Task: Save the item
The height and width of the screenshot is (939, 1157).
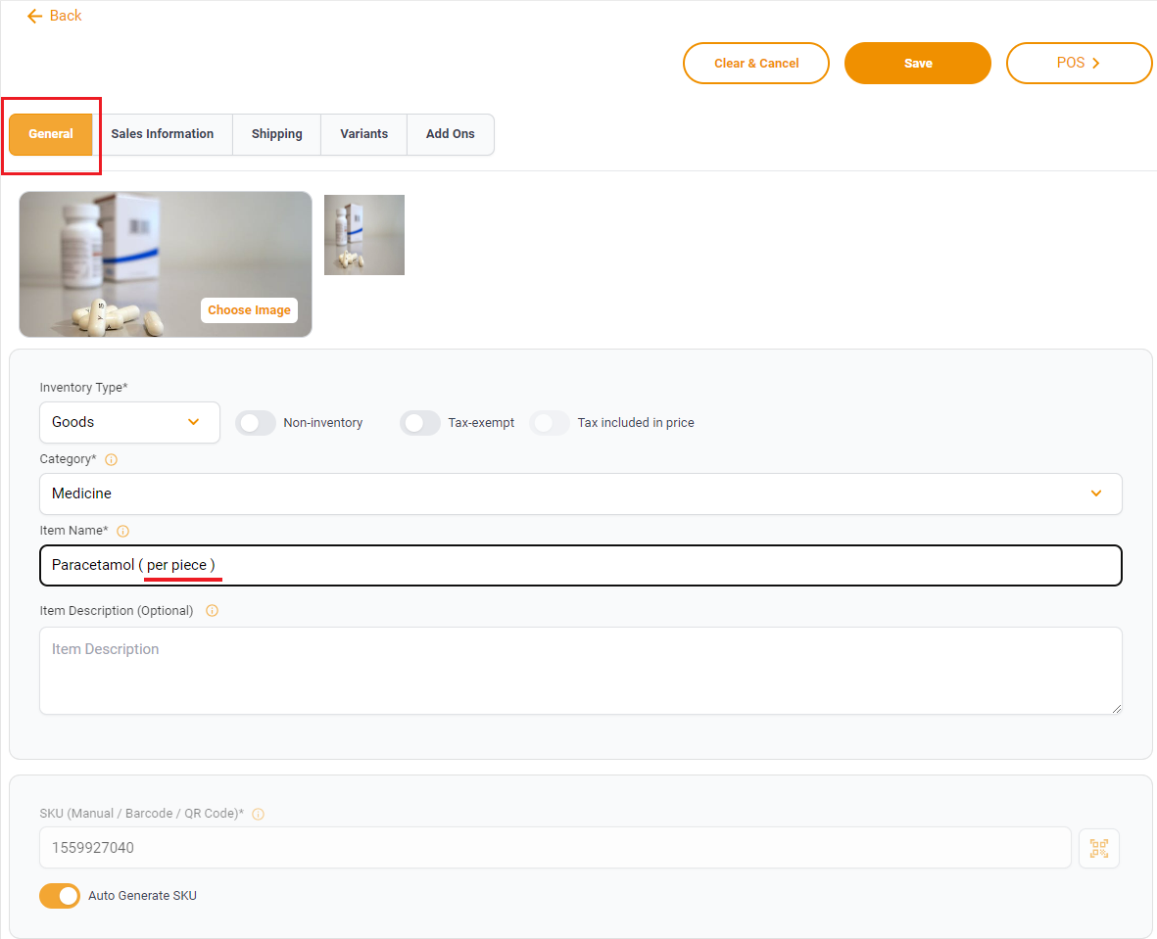Action: [x=918, y=64]
